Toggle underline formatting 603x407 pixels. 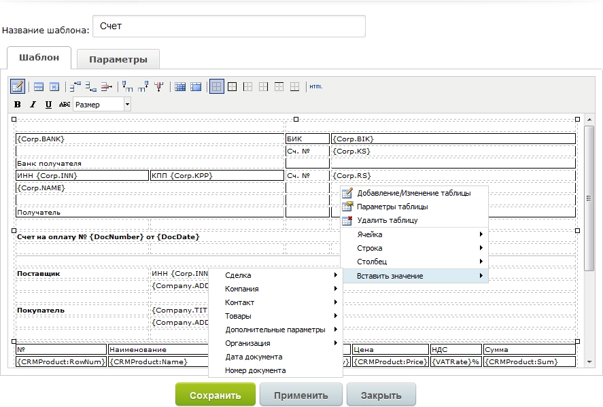(48, 105)
